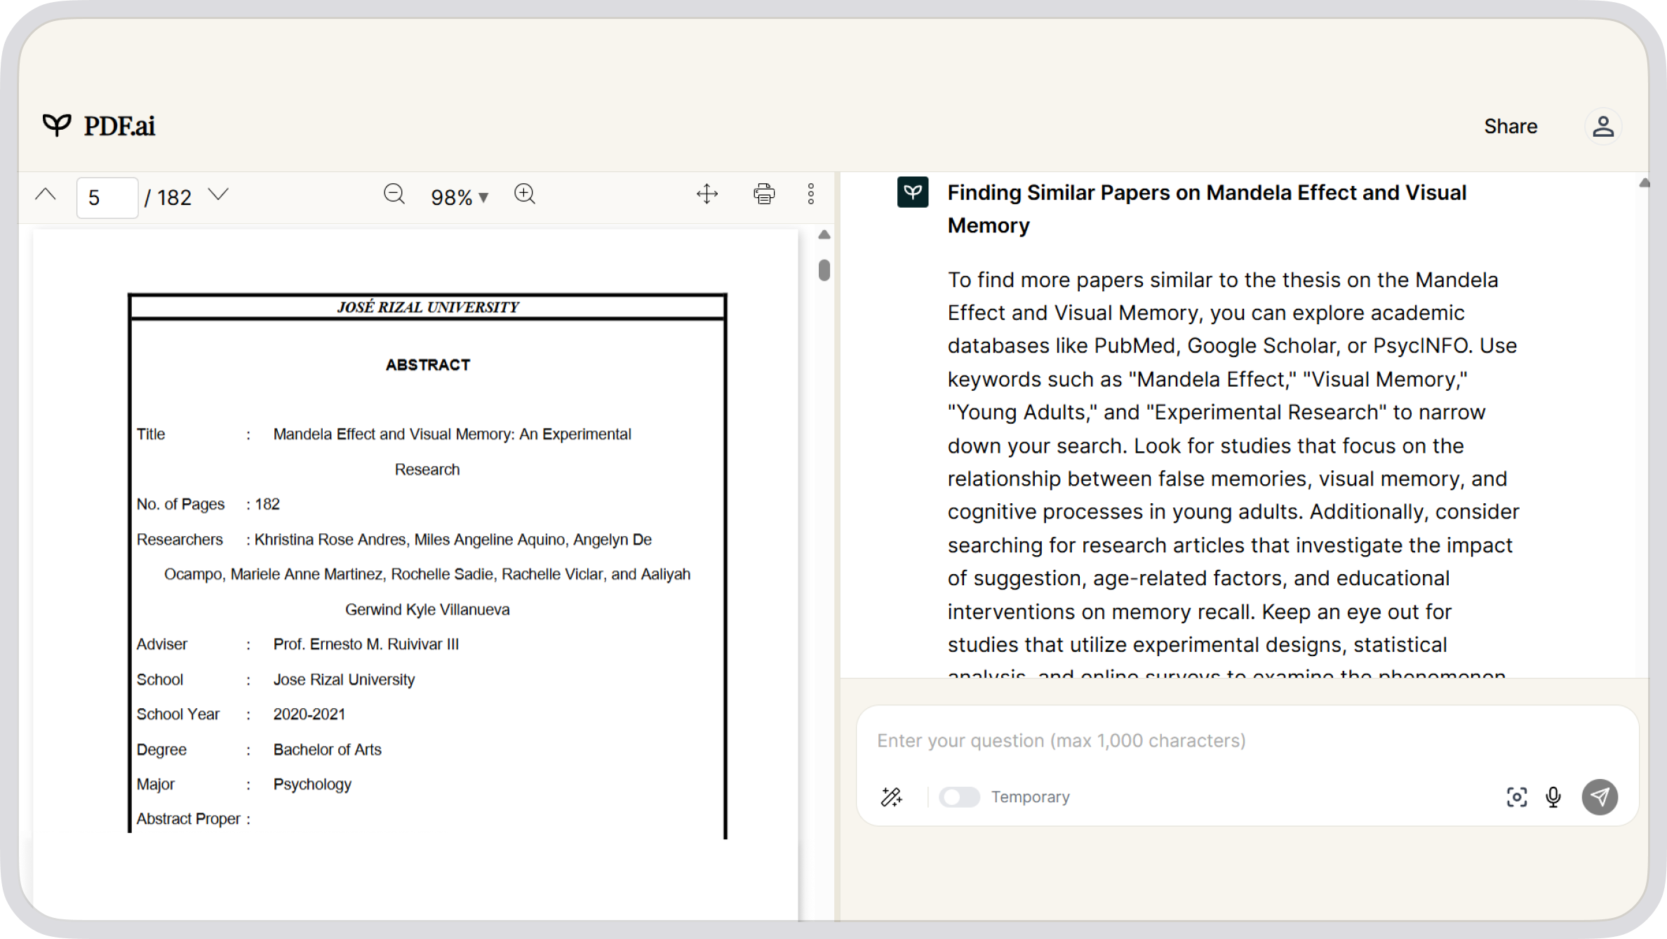
Task: Click 'Jose Rizal University' school value
Action: (344, 680)
